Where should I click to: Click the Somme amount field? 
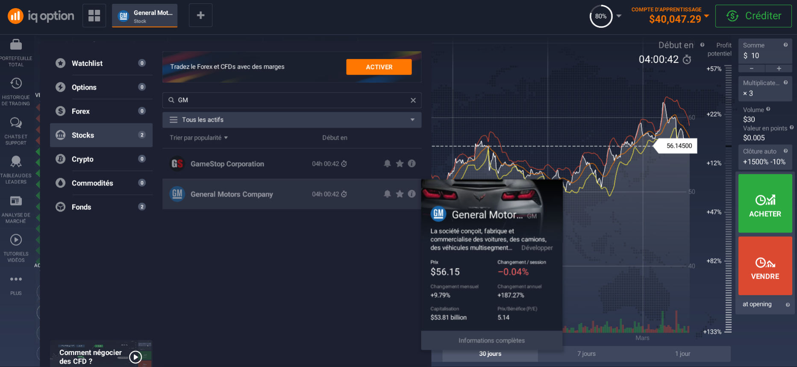[x=765, y=51]
